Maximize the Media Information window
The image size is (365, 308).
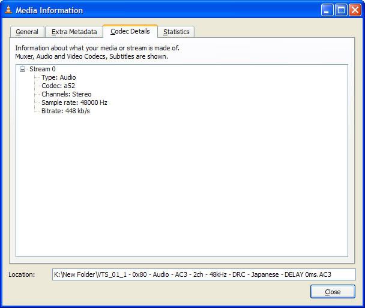341,10
